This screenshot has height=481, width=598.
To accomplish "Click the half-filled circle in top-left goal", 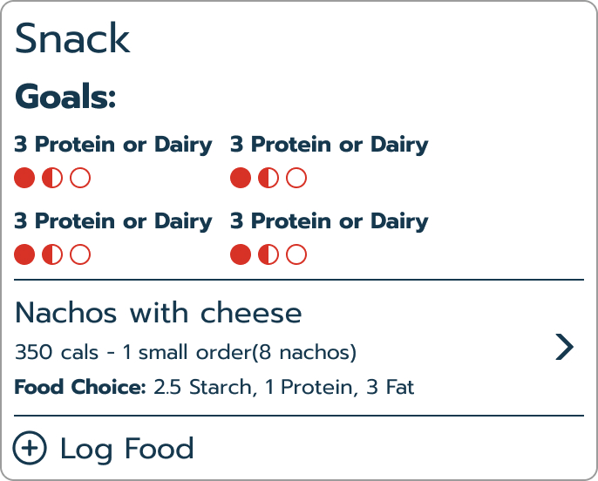I will tap(52, 179).
